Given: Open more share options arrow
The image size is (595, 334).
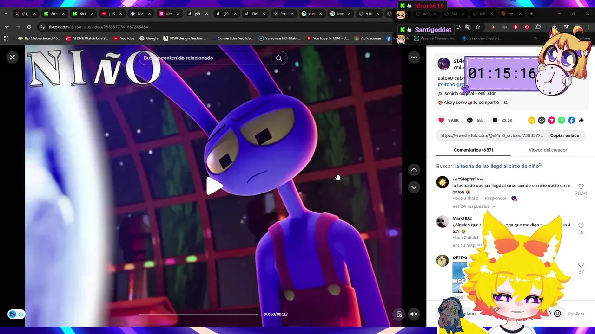Looking at the screenshot, I should point(581,120).
